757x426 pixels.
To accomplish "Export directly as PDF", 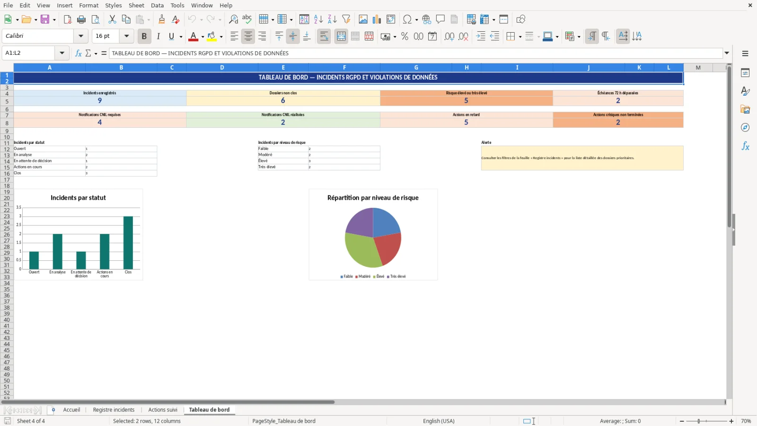I will [x=68, y=19].
